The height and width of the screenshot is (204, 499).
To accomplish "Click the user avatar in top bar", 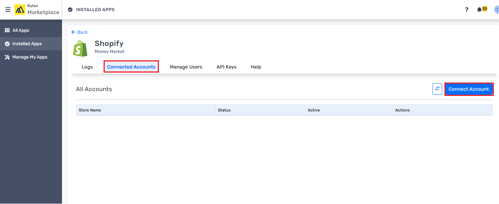I will tap(496, 10).
